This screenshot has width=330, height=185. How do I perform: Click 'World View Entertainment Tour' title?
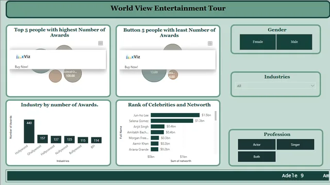point(168,8)
